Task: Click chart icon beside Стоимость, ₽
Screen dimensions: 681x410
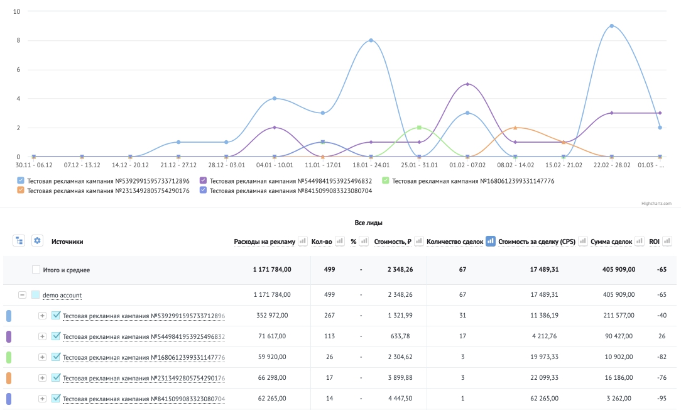Action: click(418, 241)
